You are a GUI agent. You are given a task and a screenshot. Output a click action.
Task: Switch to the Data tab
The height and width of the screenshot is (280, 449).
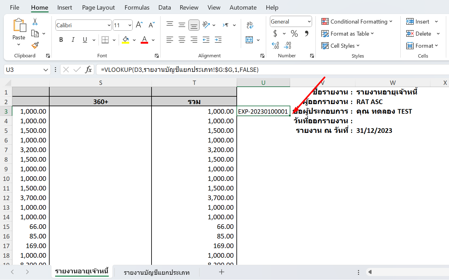[165, 7]
